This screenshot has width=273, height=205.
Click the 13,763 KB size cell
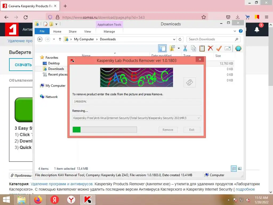coord(226,64)
